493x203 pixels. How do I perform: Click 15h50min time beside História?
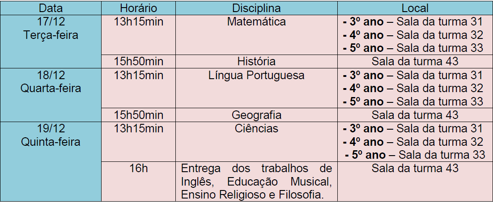tap(138, 61)
